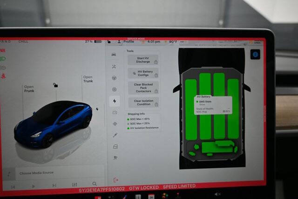The height and width of the screenshot is (199, 298).
Task: Go to the previous media track
Action: coord(13,187)
